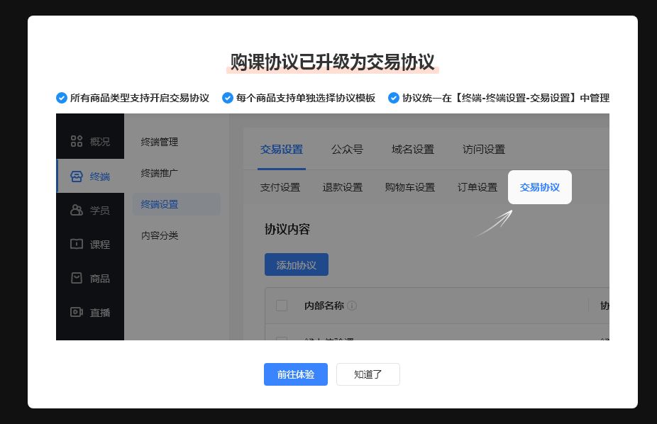Select the highlighted 交易协议 sub-tab
The width and height of the screenshot is (657, 424).
point(540,187)
